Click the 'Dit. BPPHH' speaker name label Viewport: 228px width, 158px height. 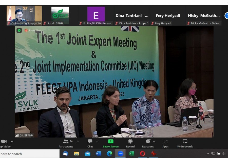[26, 135]
